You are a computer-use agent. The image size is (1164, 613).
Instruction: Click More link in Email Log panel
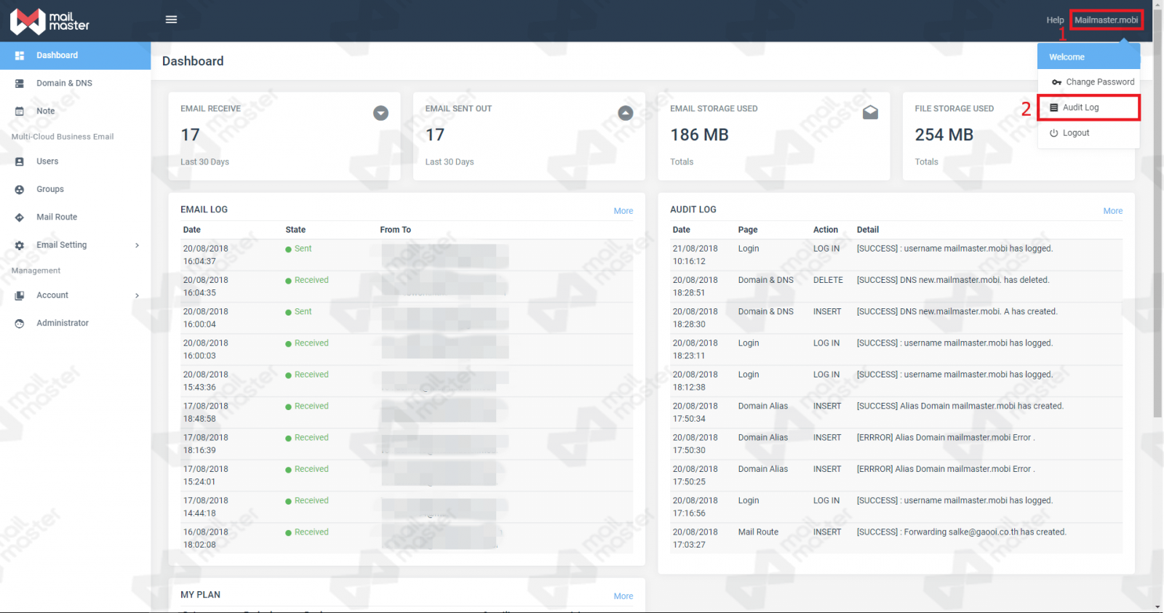pyautogui.click(x=623, y=211)
